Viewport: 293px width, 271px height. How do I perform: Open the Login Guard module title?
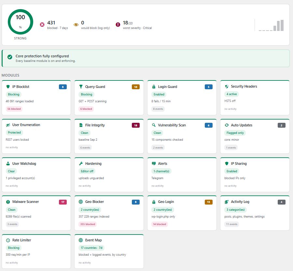[x=168, y=87]
